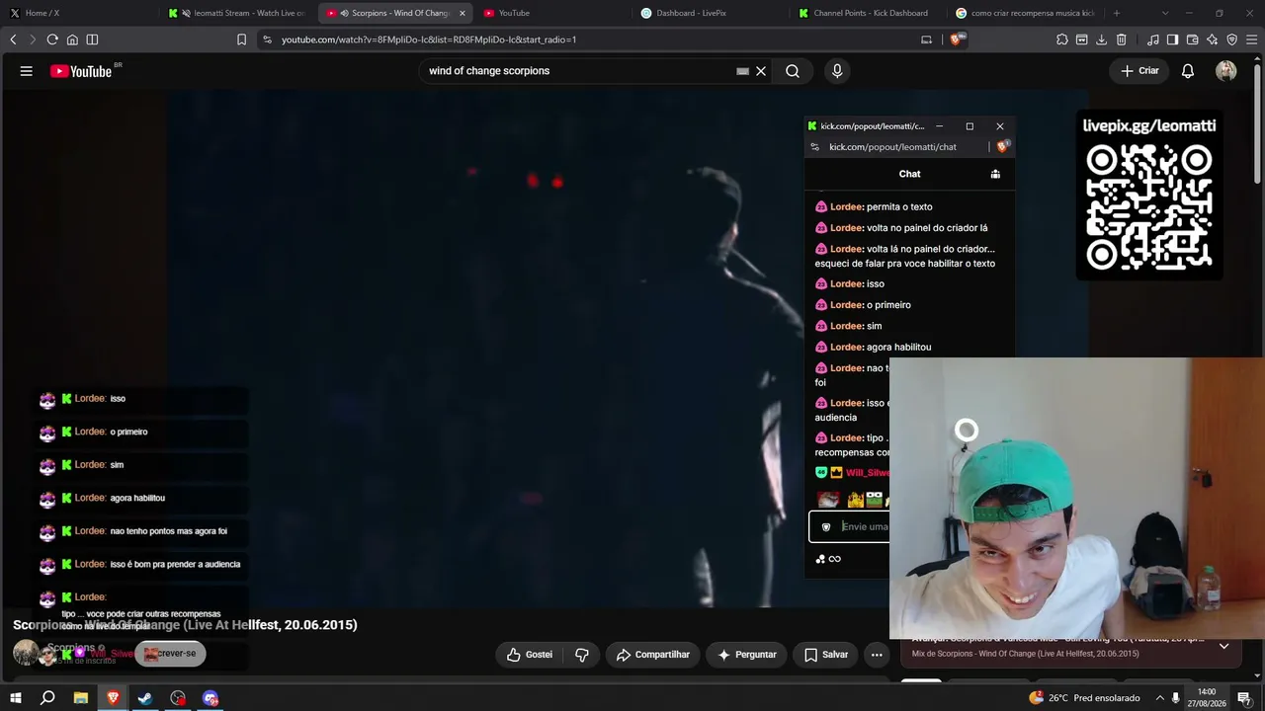This screenshot has width=1265, height=711.
Task: Click the Will_Silwe username in chat
Action: [867, 473]
